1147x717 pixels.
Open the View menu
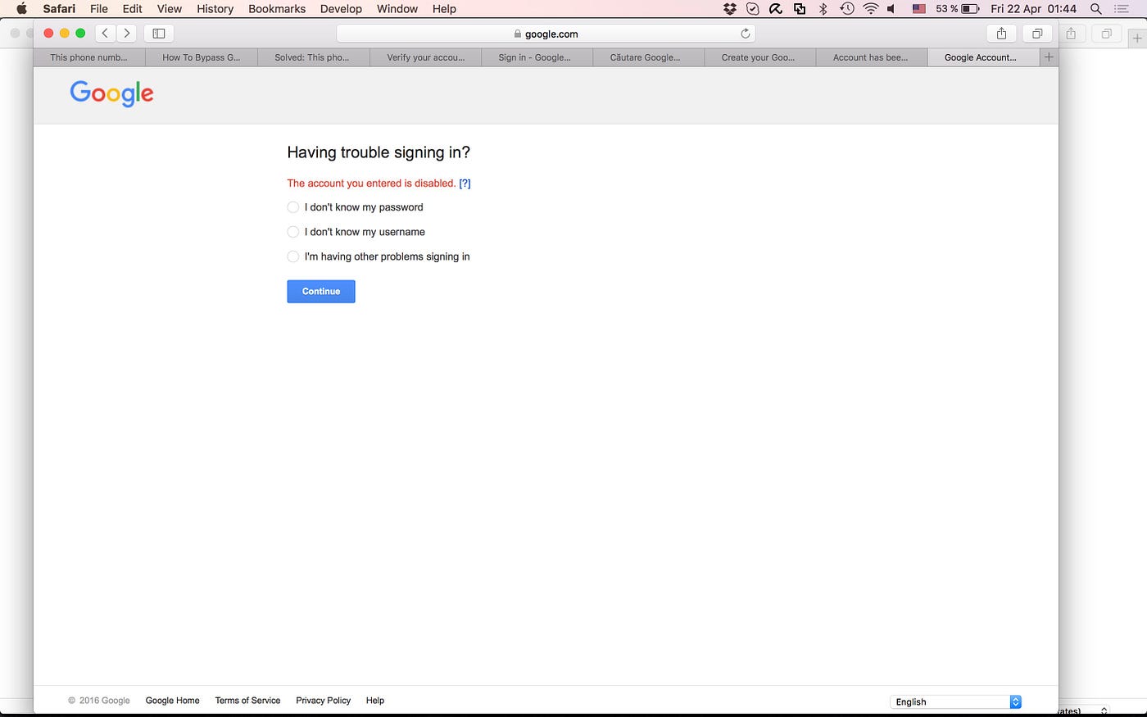coord(170,9)
